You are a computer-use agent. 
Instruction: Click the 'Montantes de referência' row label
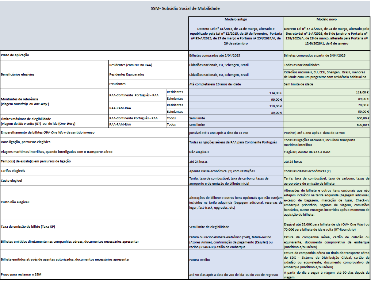[x=19, y=99]
